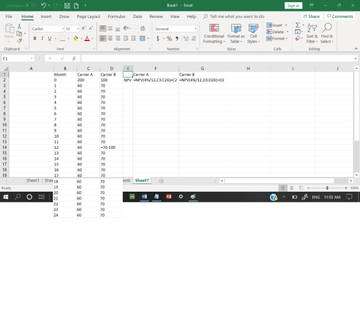Viewport: 360px width, 311px height.
Task: Open Find & Select dropdown
Action: point(327,33)
